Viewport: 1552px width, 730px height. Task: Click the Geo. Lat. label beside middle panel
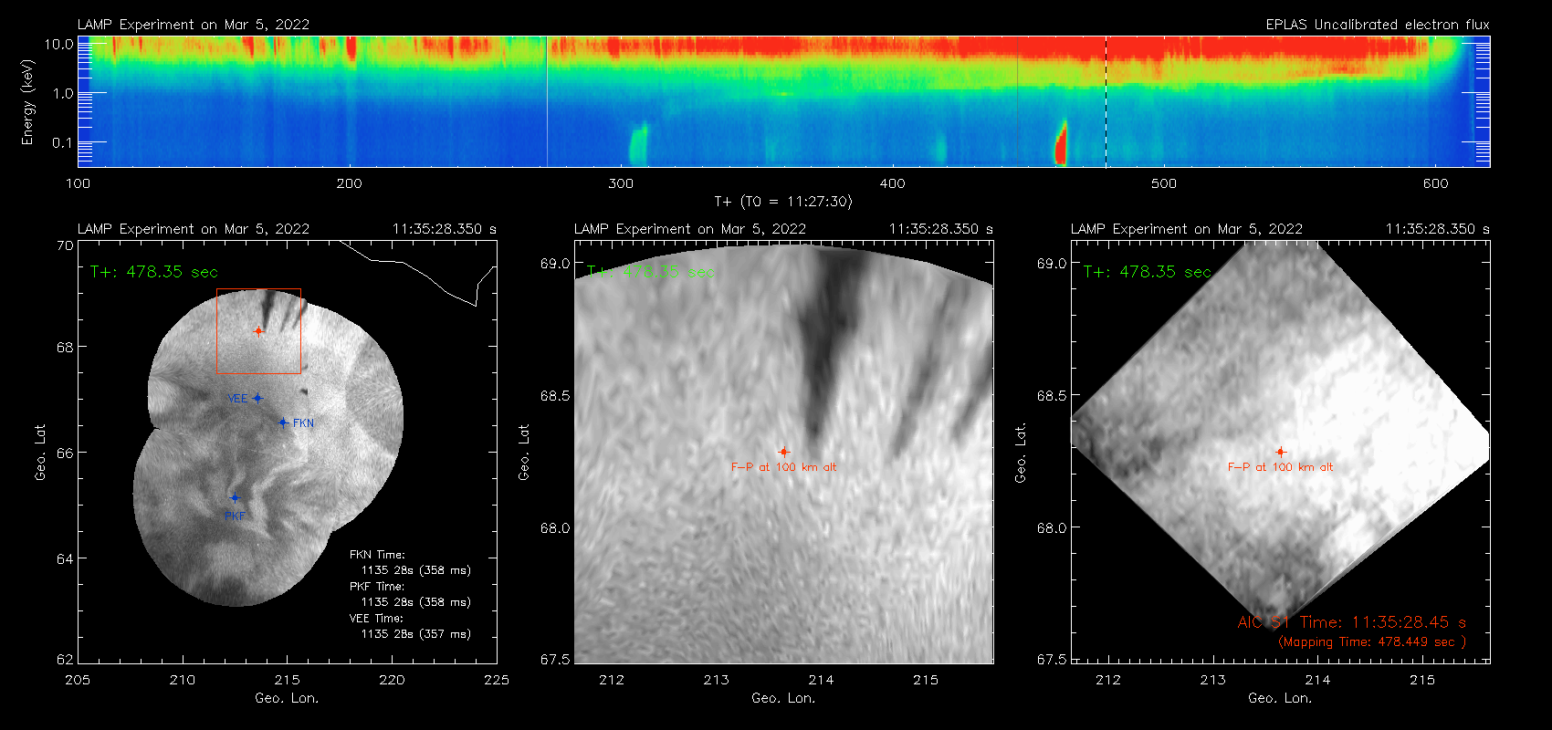coord(524,453)
